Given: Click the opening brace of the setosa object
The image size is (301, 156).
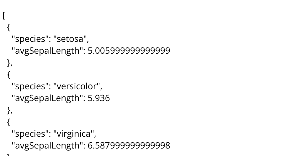Looking at the screenshot, I should tap(9, 27).
